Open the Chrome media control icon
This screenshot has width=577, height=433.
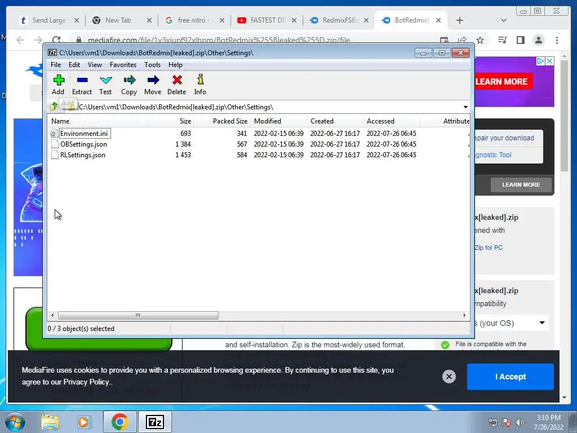click(502, 40)
